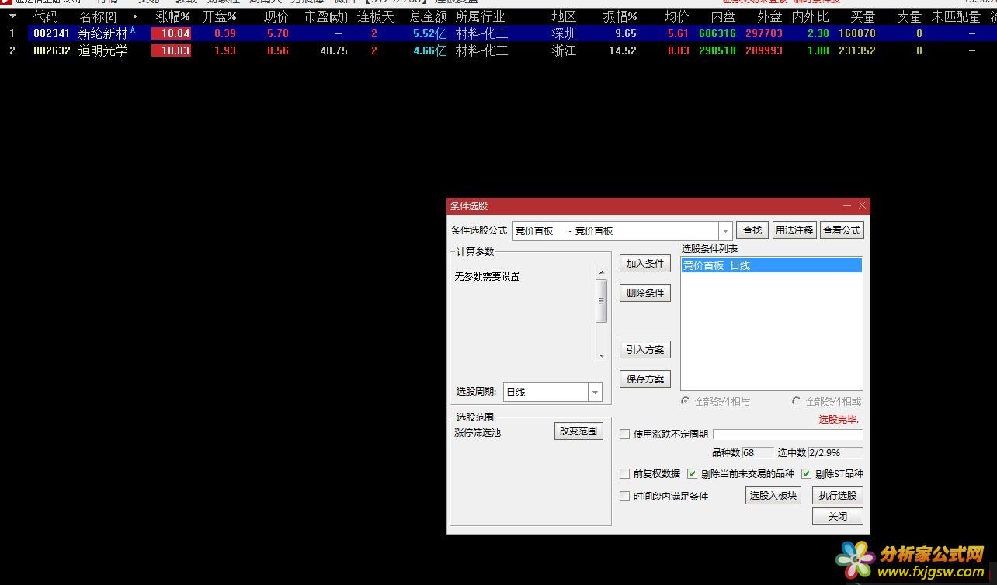997x585 pixels.
Task: Open the header menu triangle beside 代码
Action: coord(12,16)
